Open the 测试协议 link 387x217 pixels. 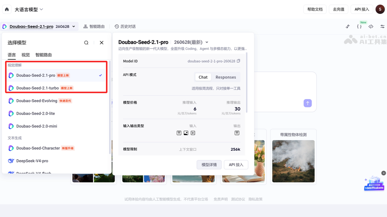pos(238,199)
